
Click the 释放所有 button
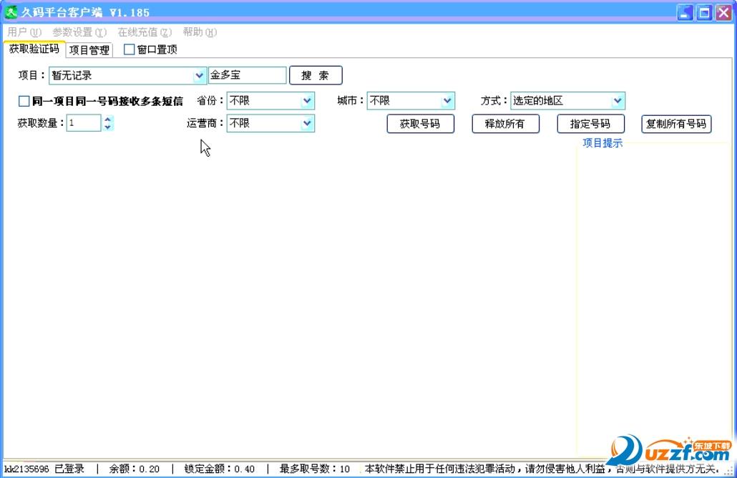pos(505,123)
